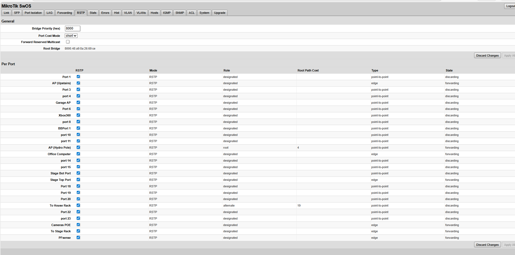Viewport: 515px width, 255px height.
Task: Uncheck RSTP for AP (Upstairs)
Action: (x=78, y=83)
